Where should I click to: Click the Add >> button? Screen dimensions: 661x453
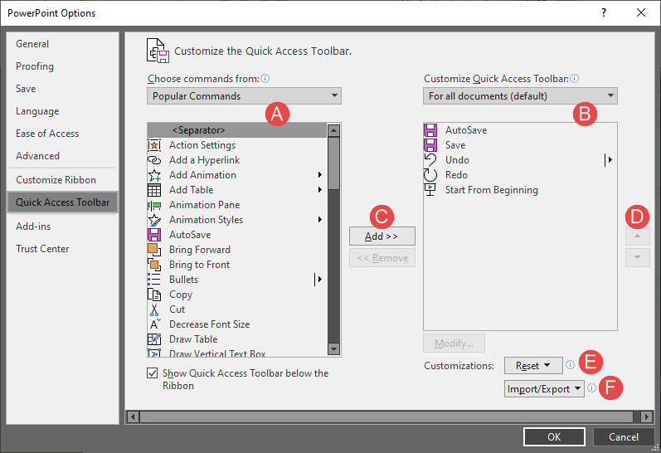382,236
